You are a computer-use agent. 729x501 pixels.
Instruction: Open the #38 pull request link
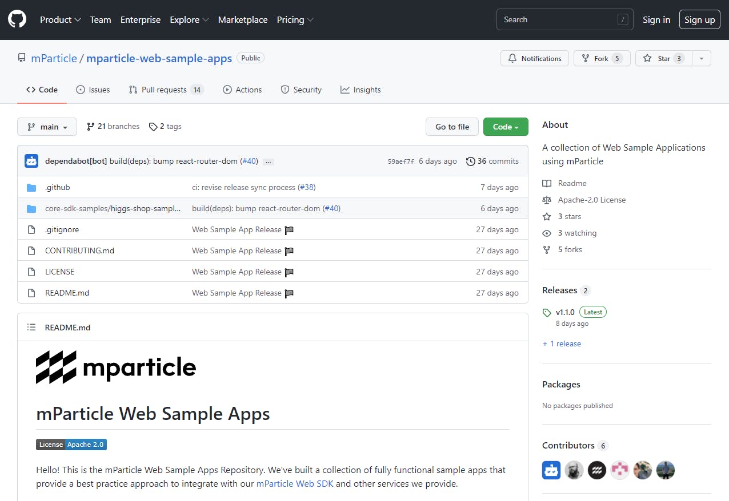pos(306,187)
